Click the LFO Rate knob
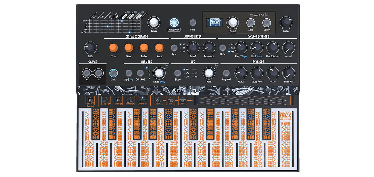This screenshot has width=374, height=177. point(209,73)
